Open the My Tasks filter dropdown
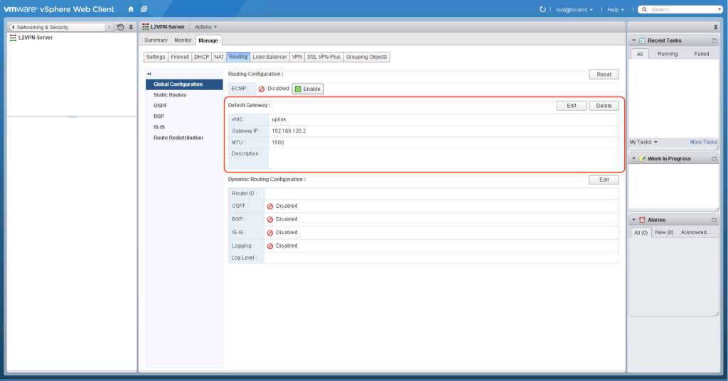 click(643, 143)
